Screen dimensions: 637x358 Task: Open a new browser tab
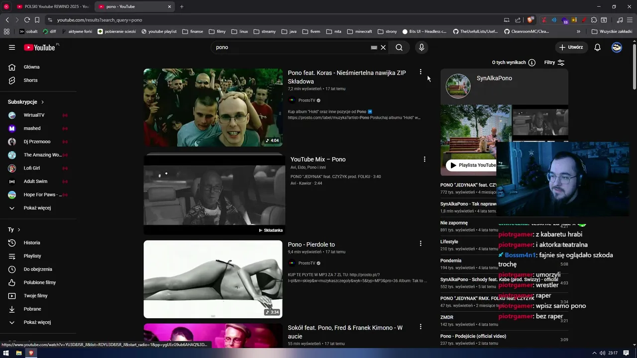tap(182, 6)
